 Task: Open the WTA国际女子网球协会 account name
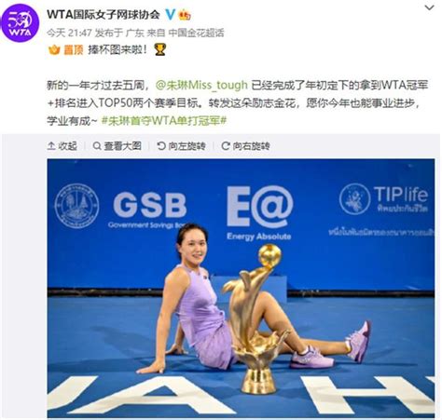click(x=104, y=14)
